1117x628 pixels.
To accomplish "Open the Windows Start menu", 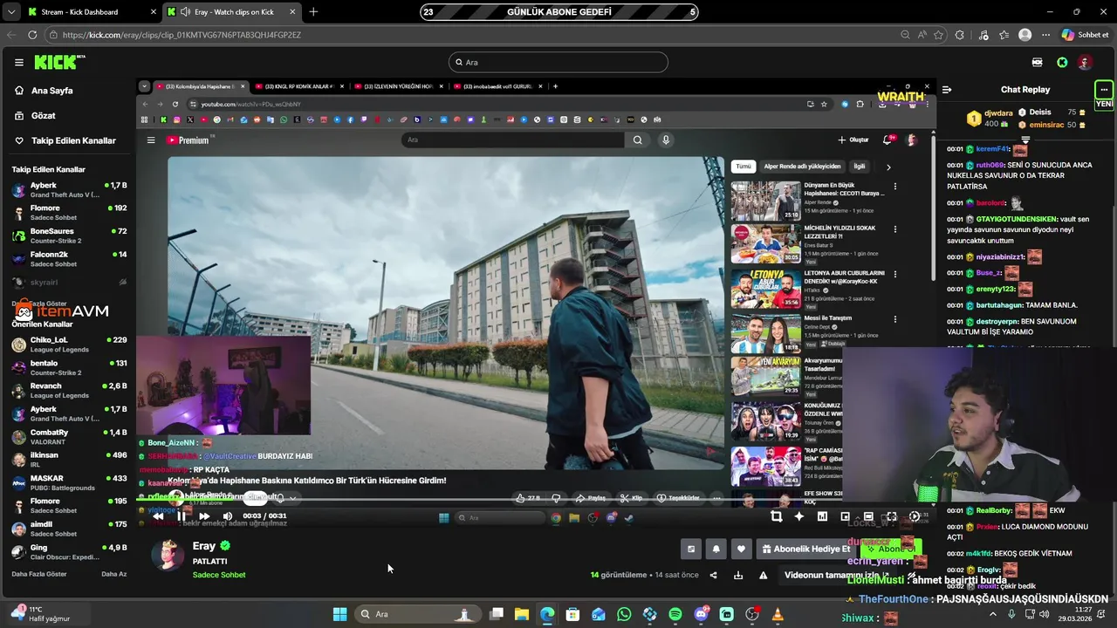I will (339, 614).
